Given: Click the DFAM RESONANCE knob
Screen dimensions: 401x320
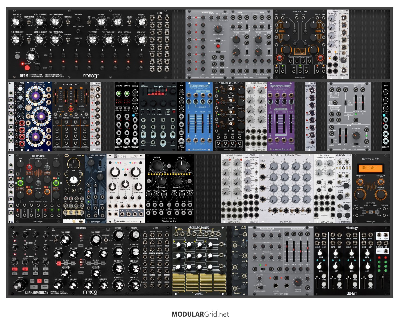Looking at the screenshot, I should click(x=117, y=23).
